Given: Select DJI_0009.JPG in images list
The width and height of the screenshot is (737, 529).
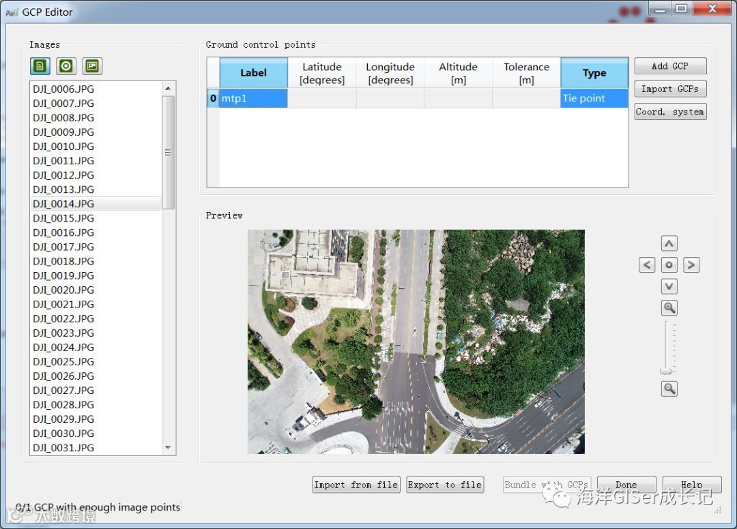Looking at the screenshot, I should (96, 132).
